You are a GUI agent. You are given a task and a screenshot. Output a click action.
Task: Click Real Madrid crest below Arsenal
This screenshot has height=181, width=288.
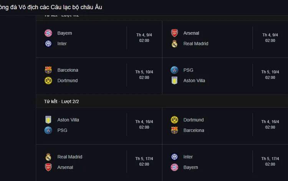pyautogui.click(x=174, y=44)
